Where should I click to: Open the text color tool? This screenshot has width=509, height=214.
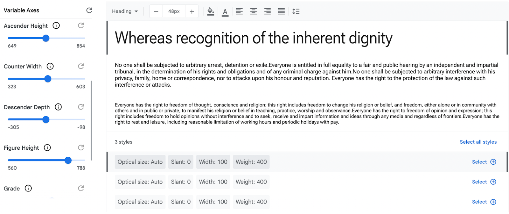pyautogui.click(x=225, y=12)
